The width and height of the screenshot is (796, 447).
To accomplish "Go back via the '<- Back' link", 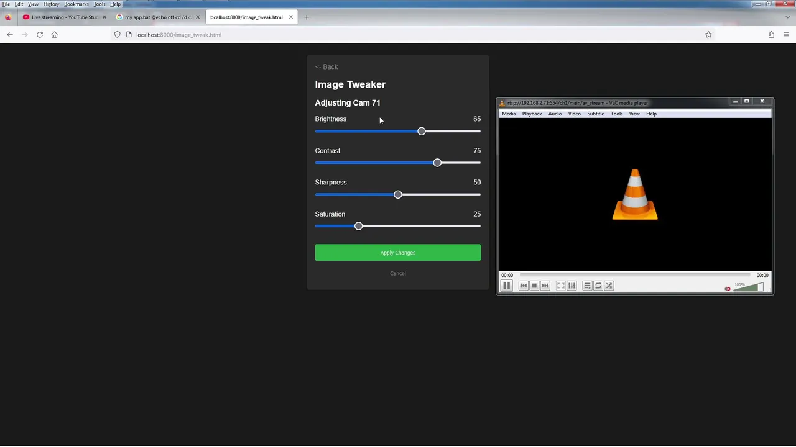I will tap(326, 66).
